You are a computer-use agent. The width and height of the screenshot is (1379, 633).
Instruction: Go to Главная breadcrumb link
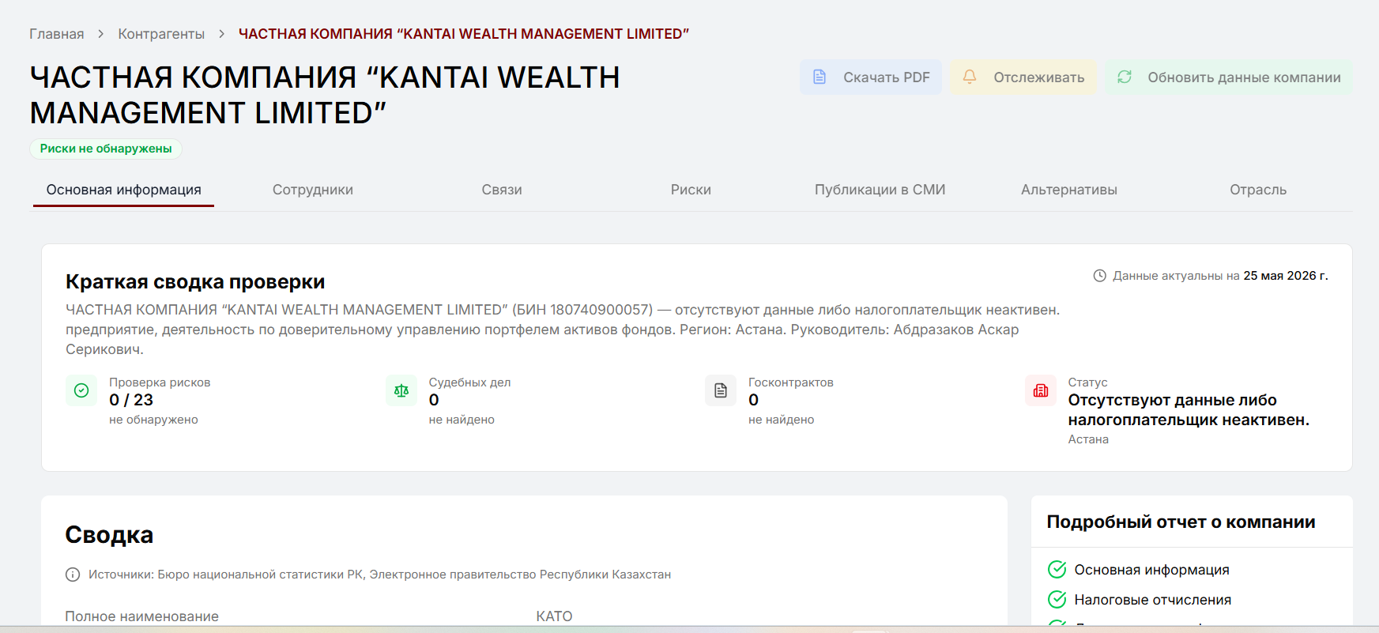click(x=57, y=34)
